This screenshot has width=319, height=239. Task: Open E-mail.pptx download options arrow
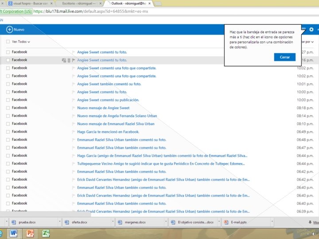(272, 222)
